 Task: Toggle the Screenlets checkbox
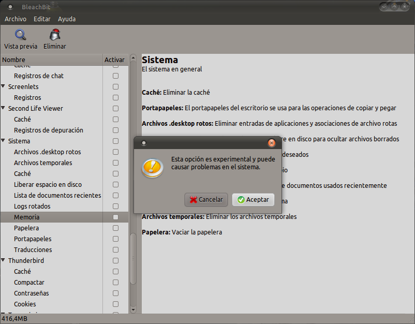(115, 87)
